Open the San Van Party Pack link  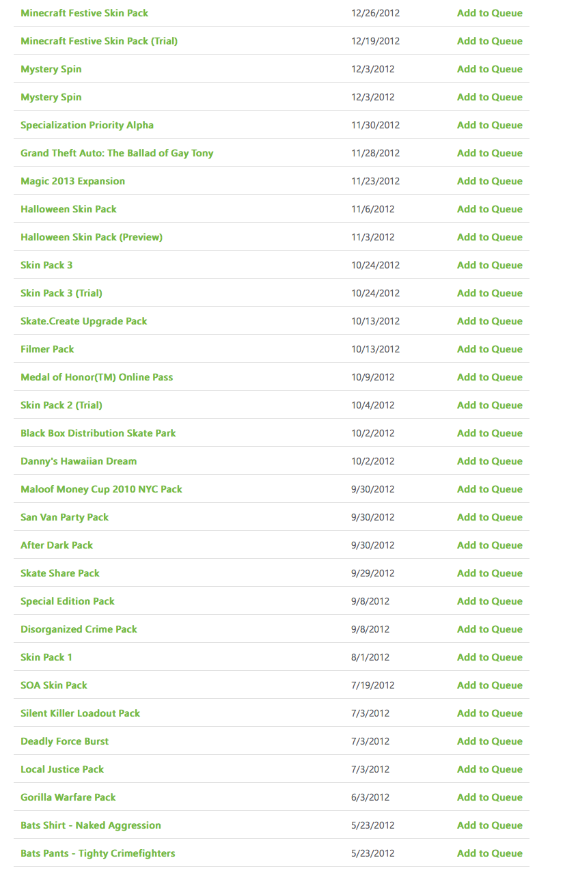[x=64, y=517]
